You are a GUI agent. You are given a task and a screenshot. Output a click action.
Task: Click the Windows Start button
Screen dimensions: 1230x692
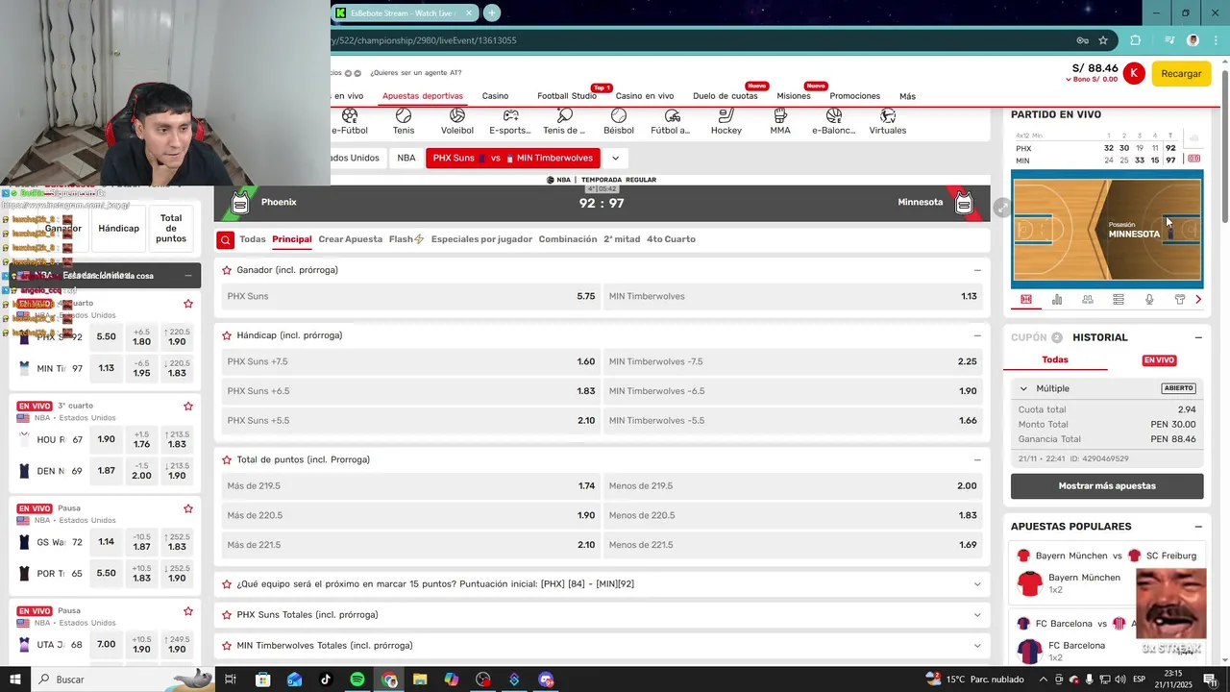(15, 680)
